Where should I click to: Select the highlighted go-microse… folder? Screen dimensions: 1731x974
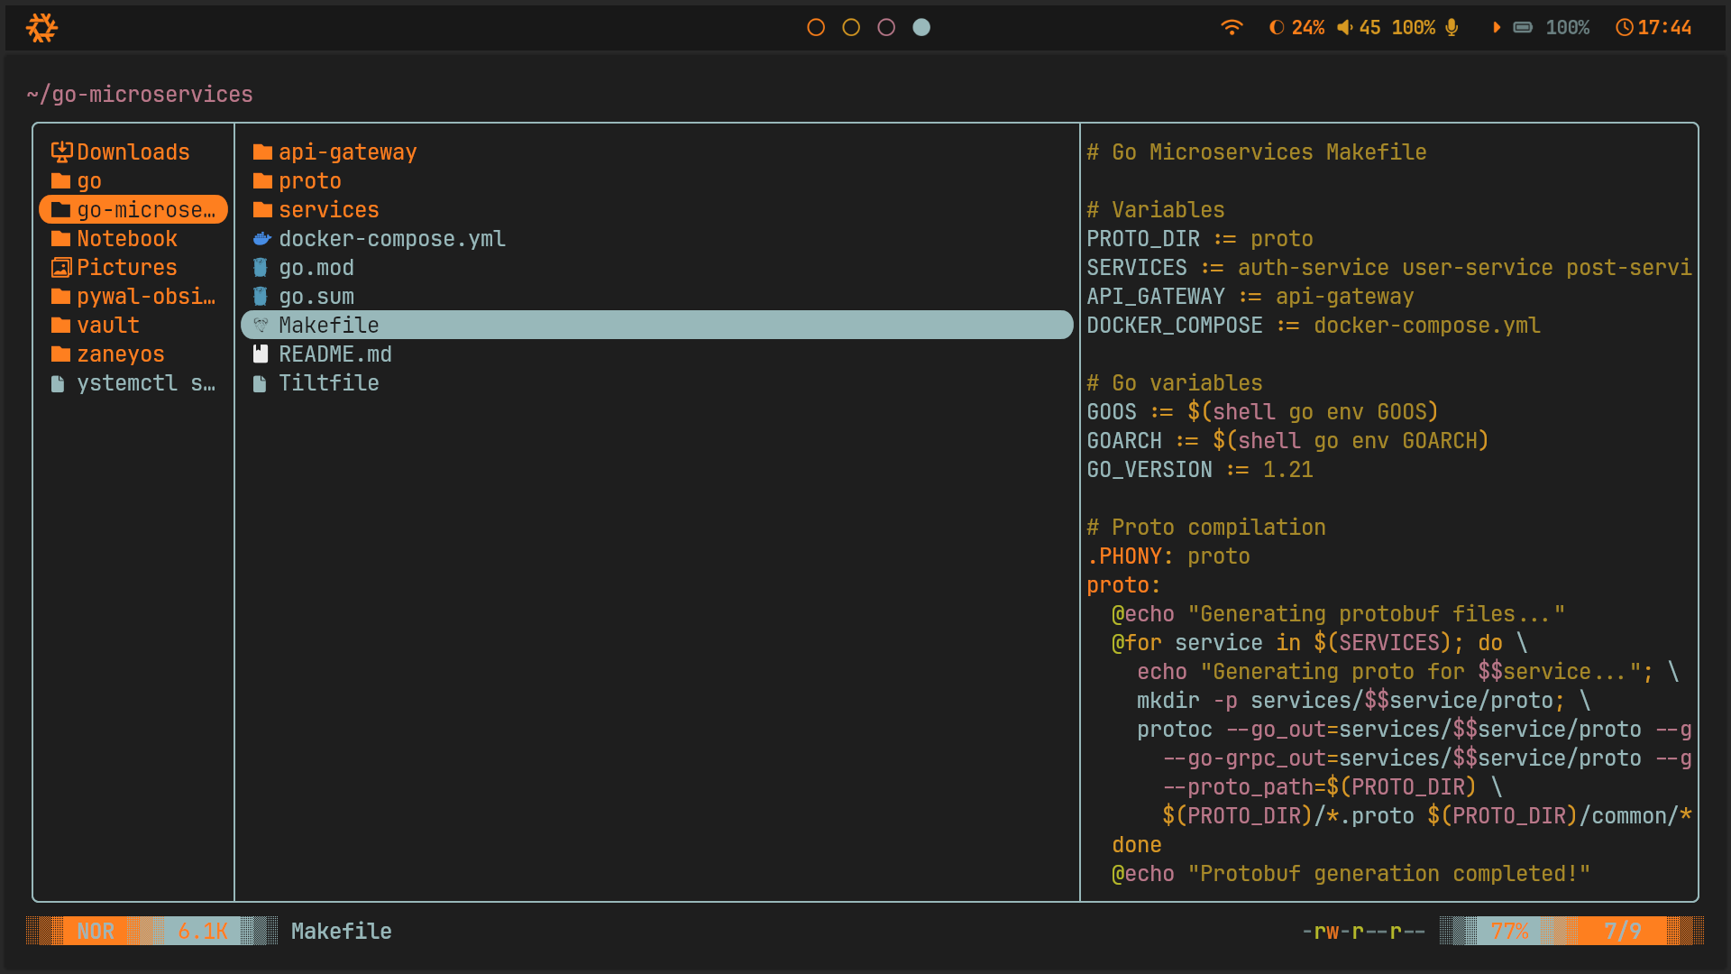[133, 209]
